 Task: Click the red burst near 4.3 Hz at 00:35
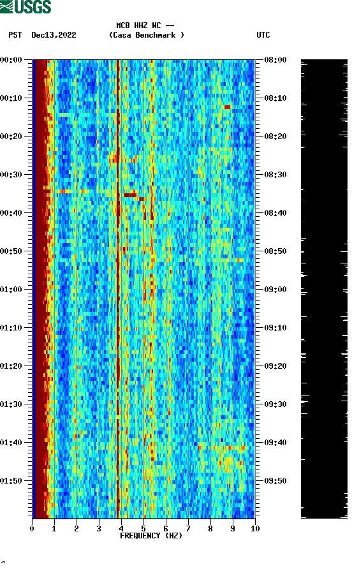130,195
